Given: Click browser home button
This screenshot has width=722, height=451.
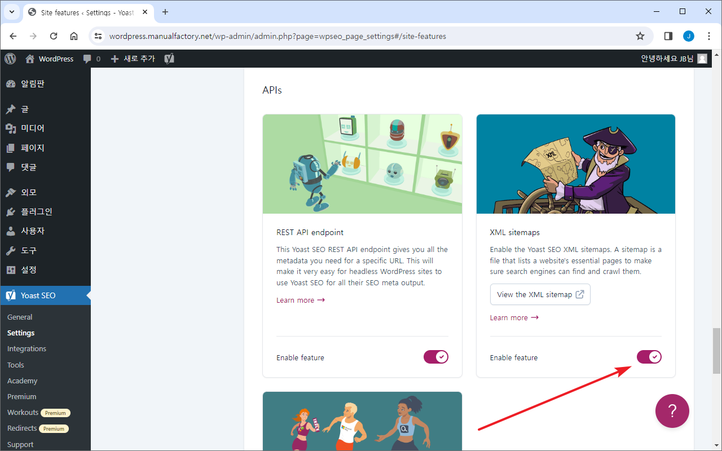Looking at the screenshot, I should [x=74, y=36].
